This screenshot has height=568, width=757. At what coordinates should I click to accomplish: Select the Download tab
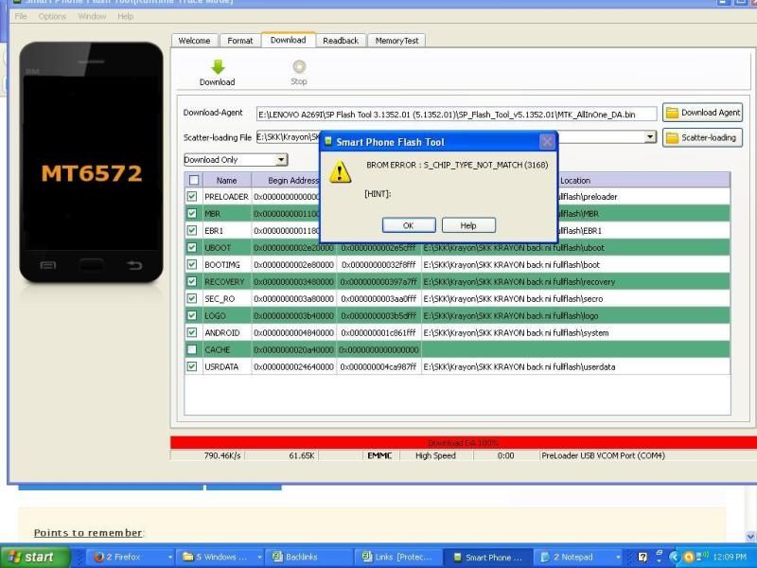coord(289,40)
